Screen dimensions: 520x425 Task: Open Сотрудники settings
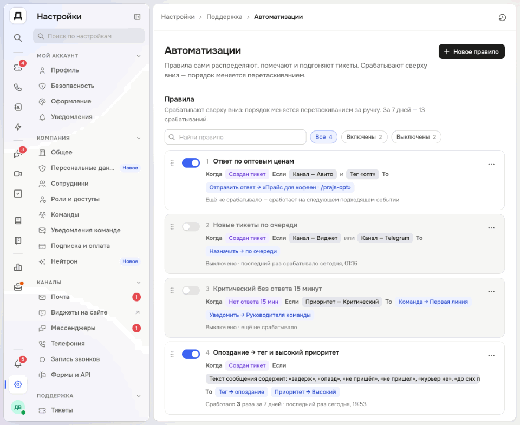89,184
